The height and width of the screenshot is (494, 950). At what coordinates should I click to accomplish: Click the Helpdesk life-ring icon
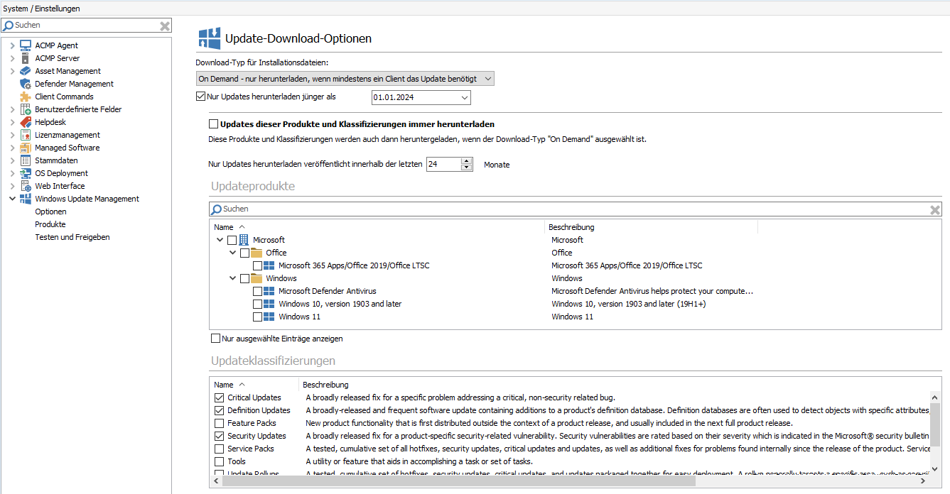click(27, 121)
